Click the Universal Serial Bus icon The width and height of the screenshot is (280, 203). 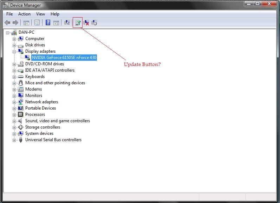tap(21, 140)
